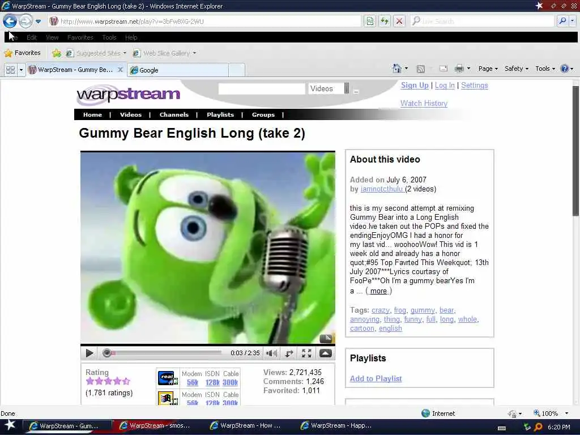Select RealPlayer 300k cable stream

230,382
